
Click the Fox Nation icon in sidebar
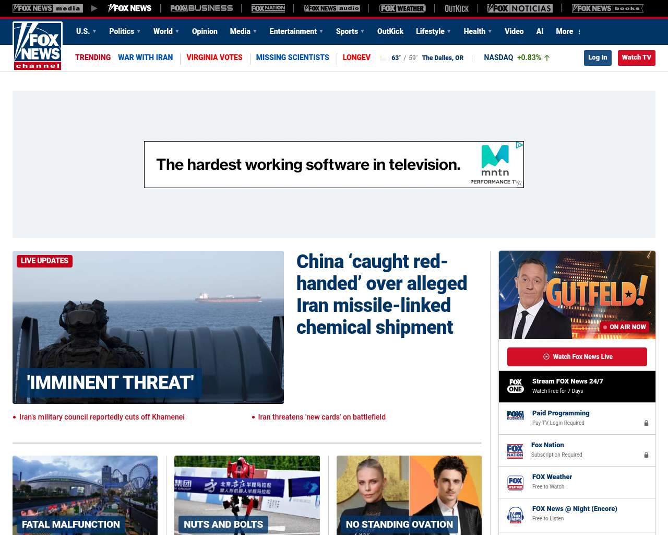pos(515,451)
